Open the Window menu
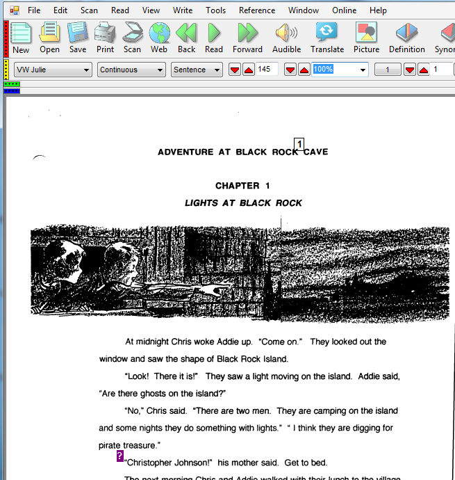 304,10
